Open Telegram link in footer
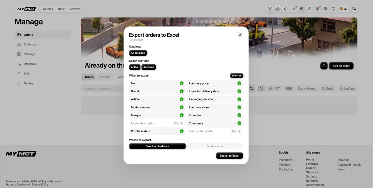This screenshot has width=373, height=188. tap(285, 165)
